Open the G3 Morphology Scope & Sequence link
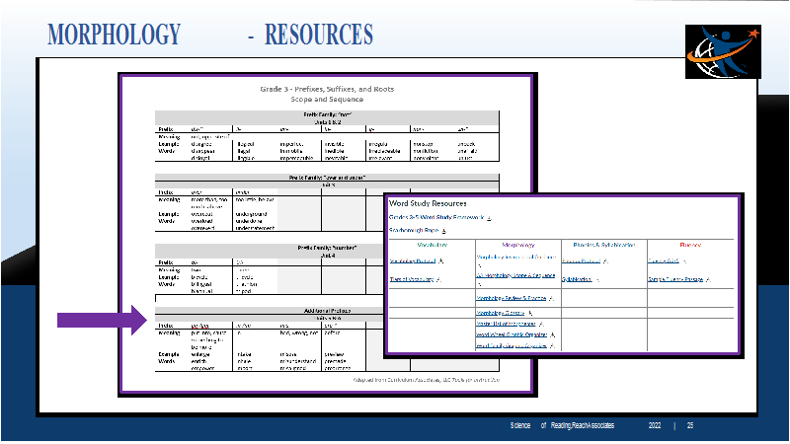This screenshot has width=790, height=444. 515,275
